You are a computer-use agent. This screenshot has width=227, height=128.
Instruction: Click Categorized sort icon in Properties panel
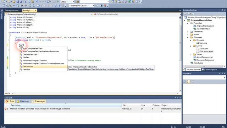point(184,81)
